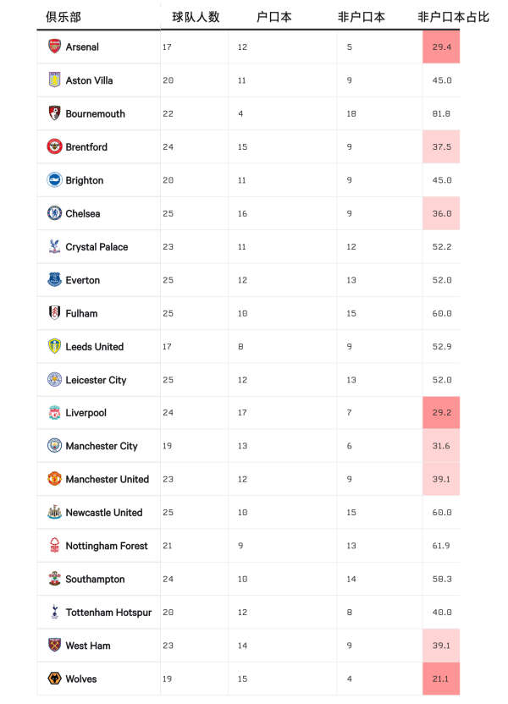Screen dimensions: 508x704
Task: Select the Brentford bee logo
Action: tap(54, 146)
